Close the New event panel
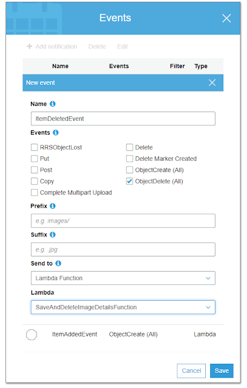The image size is (247, 388). (x=212, y=82)
